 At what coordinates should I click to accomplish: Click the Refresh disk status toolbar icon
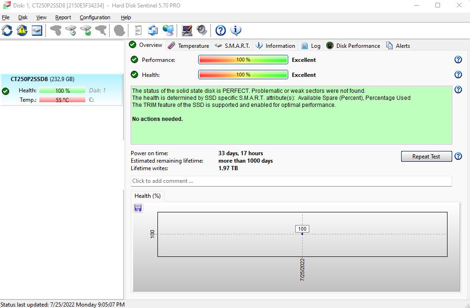(7, 31)
